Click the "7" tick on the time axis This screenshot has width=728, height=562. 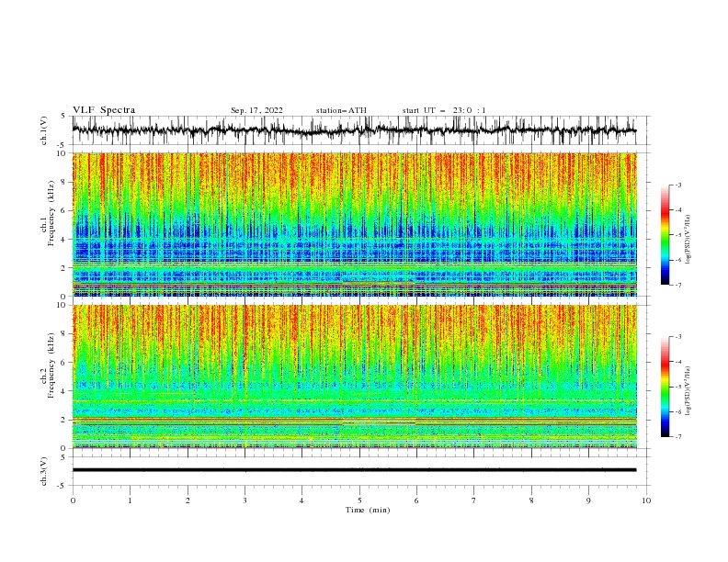pos(474,500)
